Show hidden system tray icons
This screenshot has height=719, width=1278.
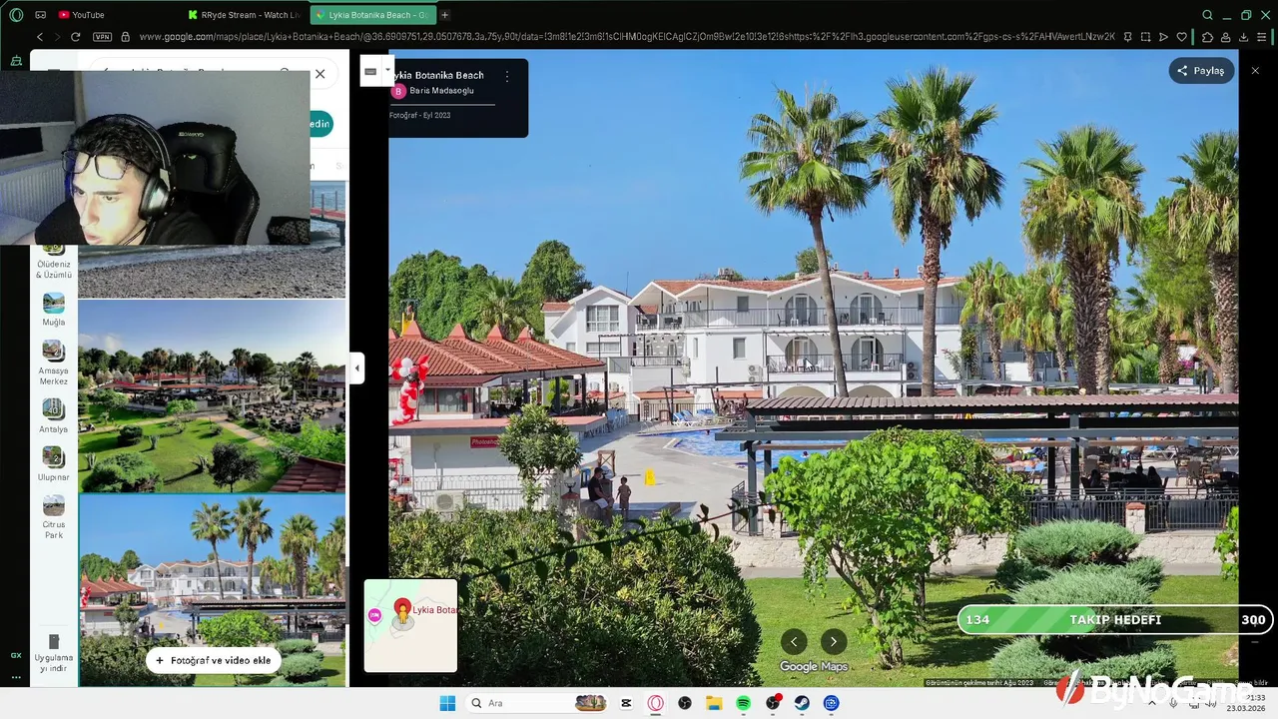(1151, 703)
